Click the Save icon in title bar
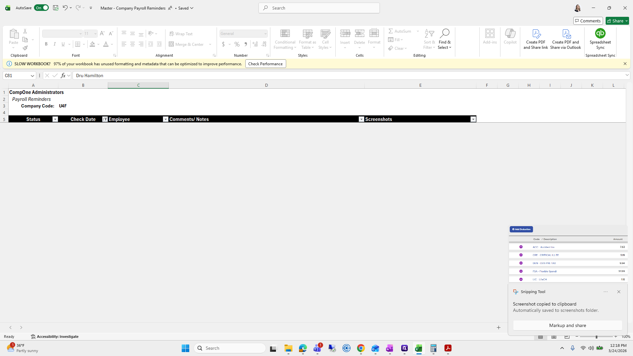The width and height of the screenshot is (633, 356). [x=55, y=8]
